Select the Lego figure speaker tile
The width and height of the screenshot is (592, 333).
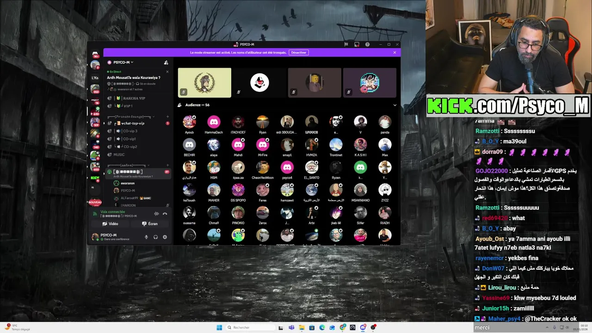pyautogui.click(x=314, y=83)
